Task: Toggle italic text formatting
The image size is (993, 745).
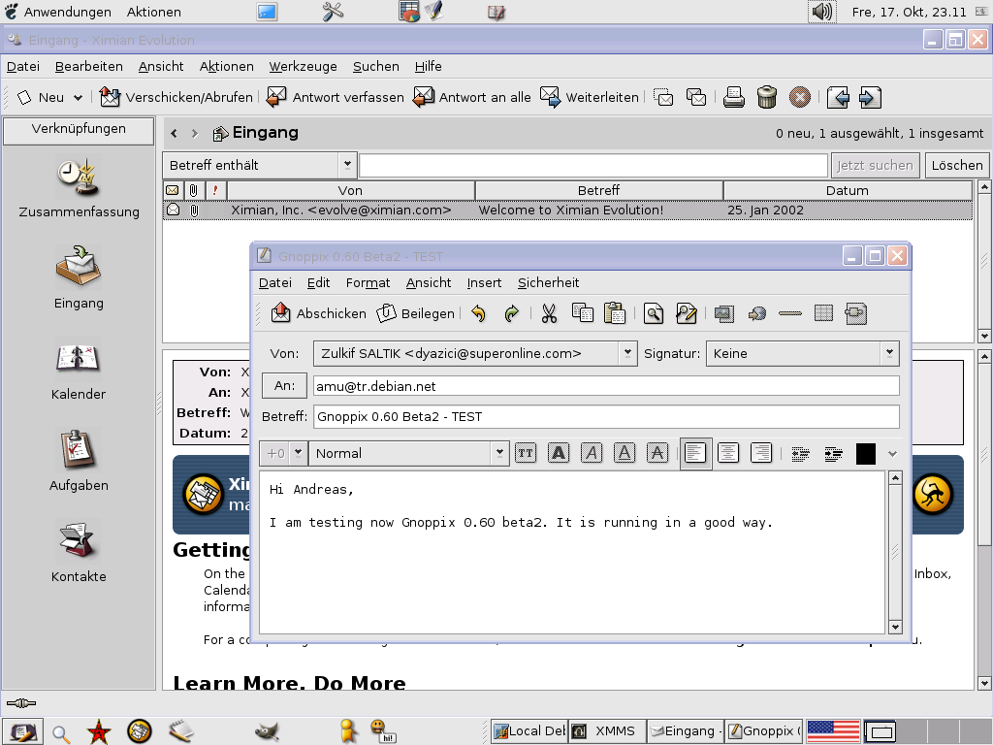Action: (x=592, y=453)
